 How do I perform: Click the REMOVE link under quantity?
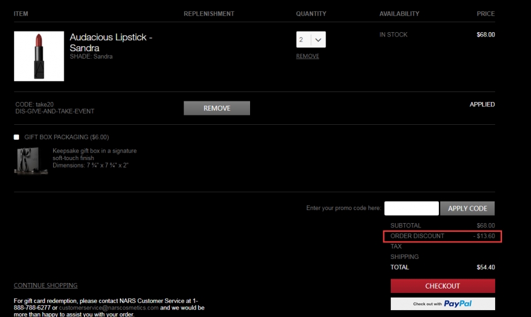tap(307, 56)
